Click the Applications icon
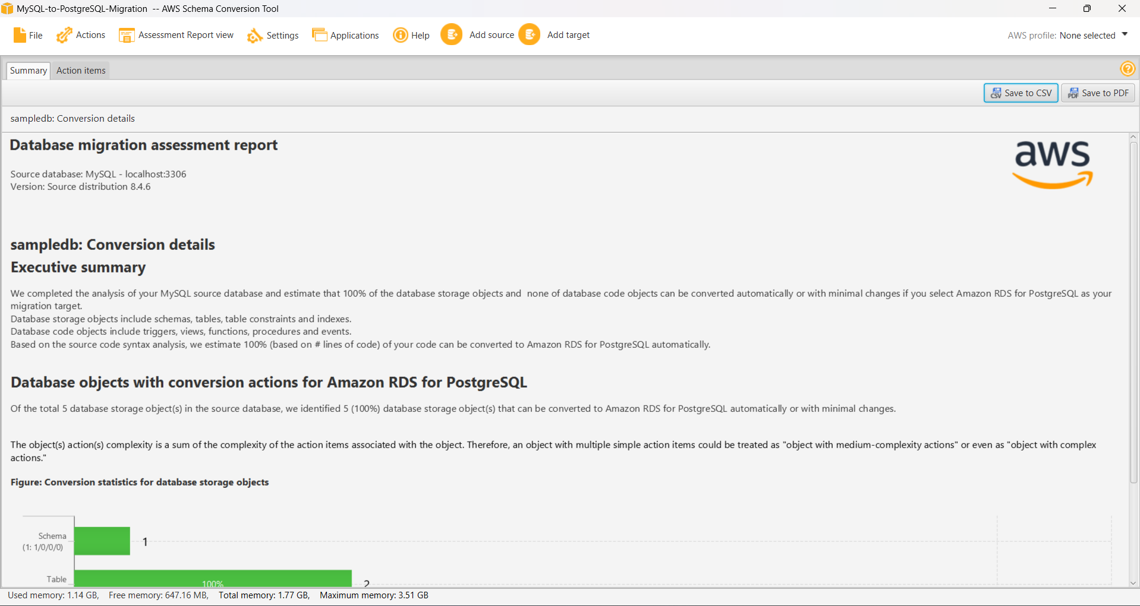 click(319, 36)
